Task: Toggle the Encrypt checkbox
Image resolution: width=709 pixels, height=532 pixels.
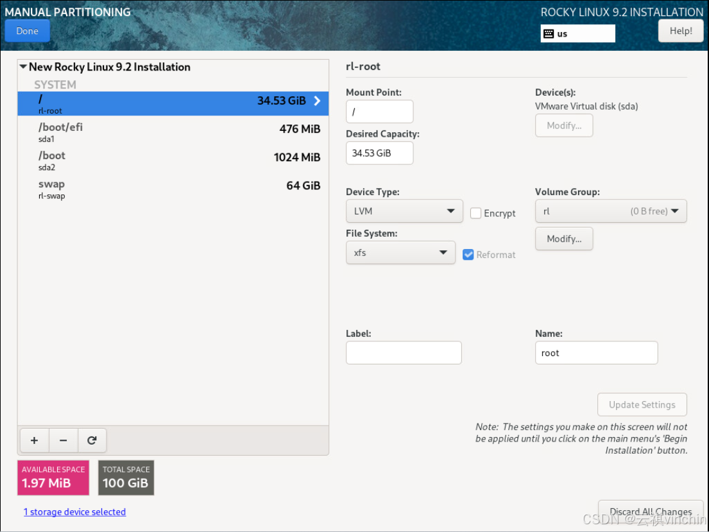Action: coord(475,213)
